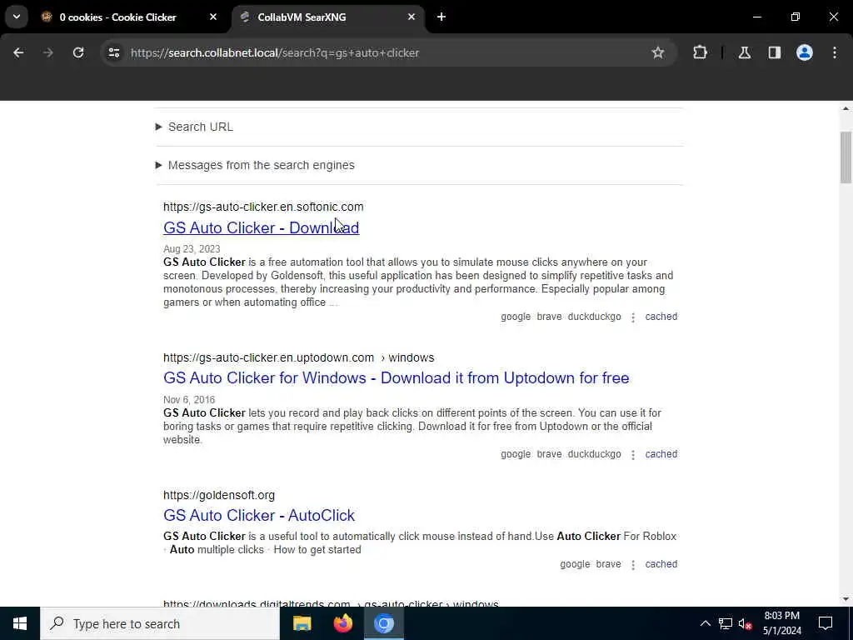
Task: Launch Firefox from the taskbar
Action: [x=342, y=623]
